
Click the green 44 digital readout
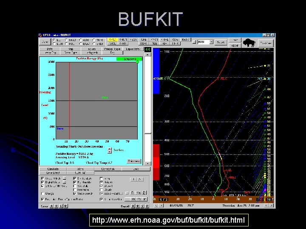tap(147, 50)
